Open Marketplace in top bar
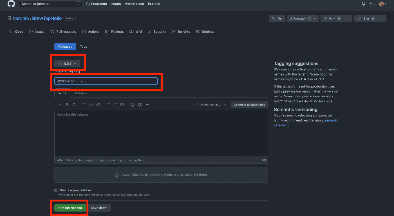Viewport: 394px width, 216px height. pos(134,4)
